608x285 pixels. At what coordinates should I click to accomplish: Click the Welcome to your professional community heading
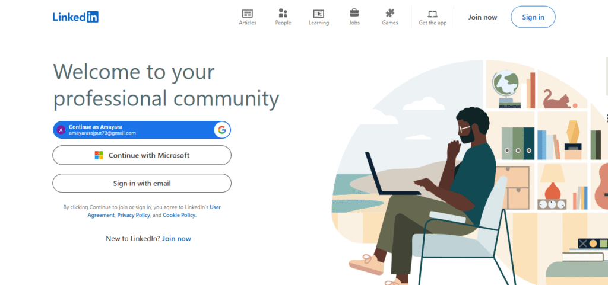pos(166,85)
